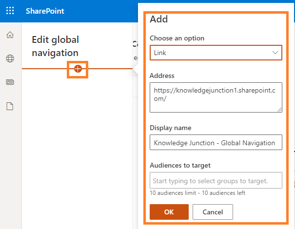
Task: Confirm with the OK button
Action: point(169,212)
